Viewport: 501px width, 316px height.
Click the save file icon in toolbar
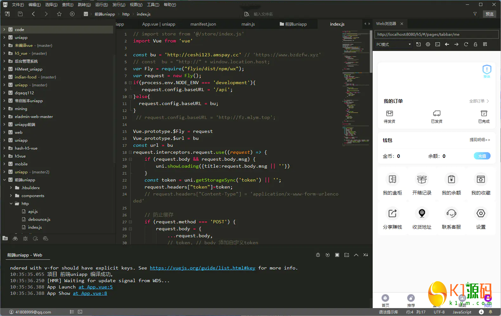tap(20, 14)
